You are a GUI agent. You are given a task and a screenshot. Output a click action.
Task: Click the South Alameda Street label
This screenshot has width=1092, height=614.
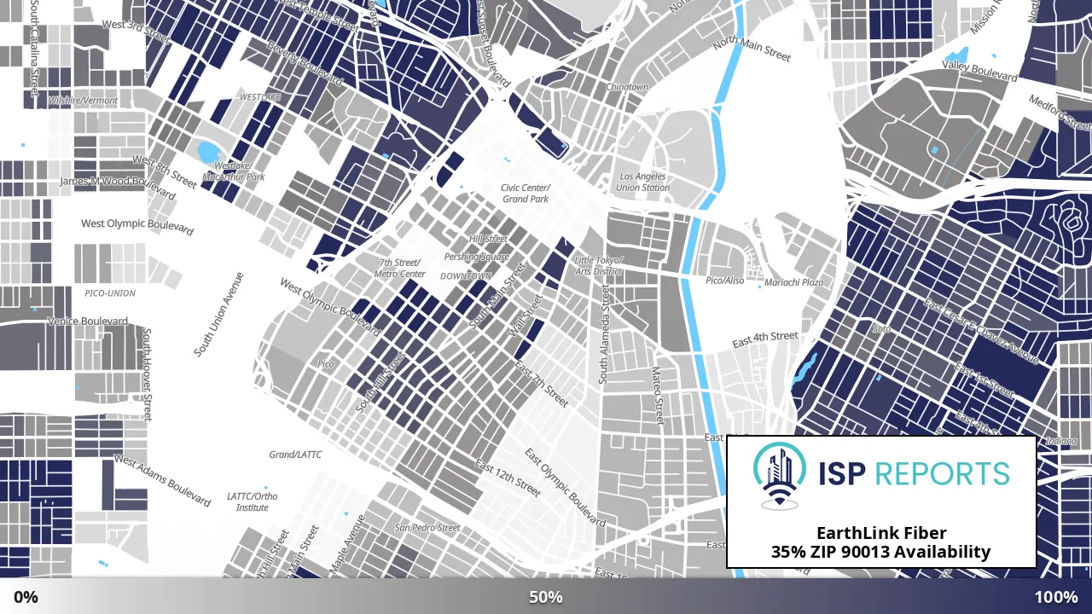pos(604,334)
